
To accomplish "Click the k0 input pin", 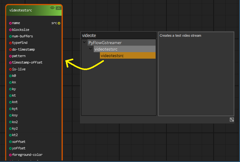I will click(x=11, y=76).
